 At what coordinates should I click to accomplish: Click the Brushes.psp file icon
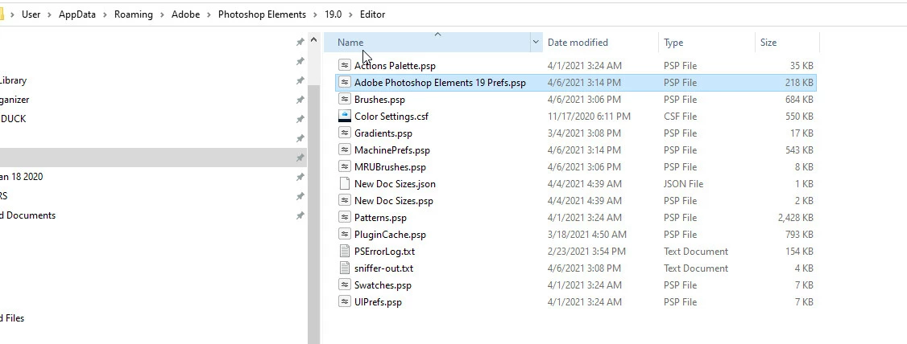coord(345,99)
